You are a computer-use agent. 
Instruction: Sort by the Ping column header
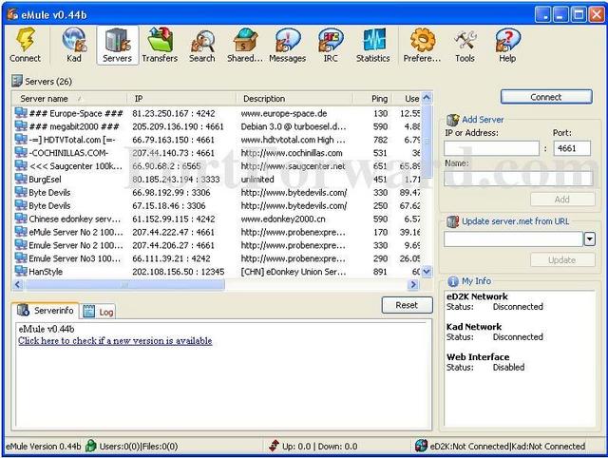pos(373,99)
